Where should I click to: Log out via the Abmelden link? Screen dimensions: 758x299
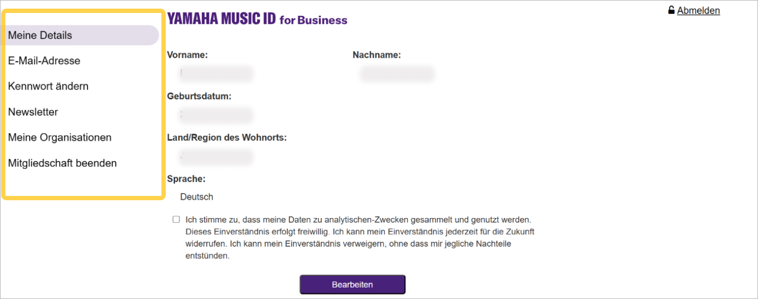[x=698, y=10]
